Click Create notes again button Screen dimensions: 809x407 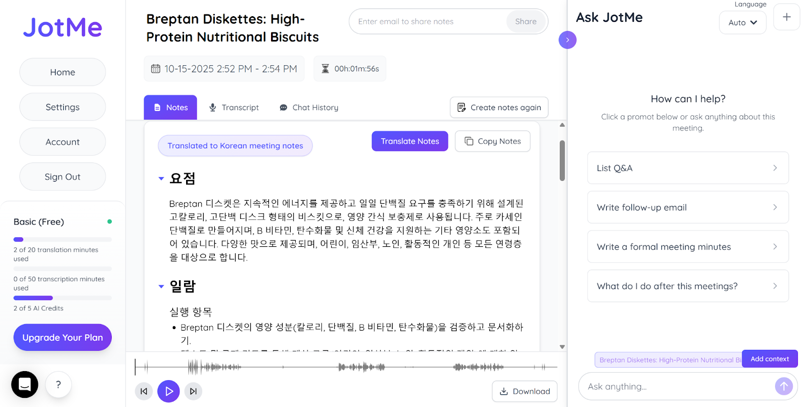pyautogui.click(x=499, y=107)
